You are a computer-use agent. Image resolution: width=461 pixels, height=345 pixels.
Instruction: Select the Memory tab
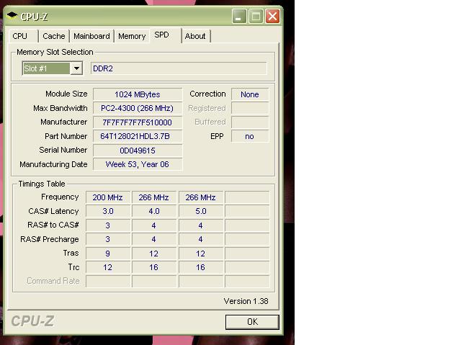[x=132, y=36]
